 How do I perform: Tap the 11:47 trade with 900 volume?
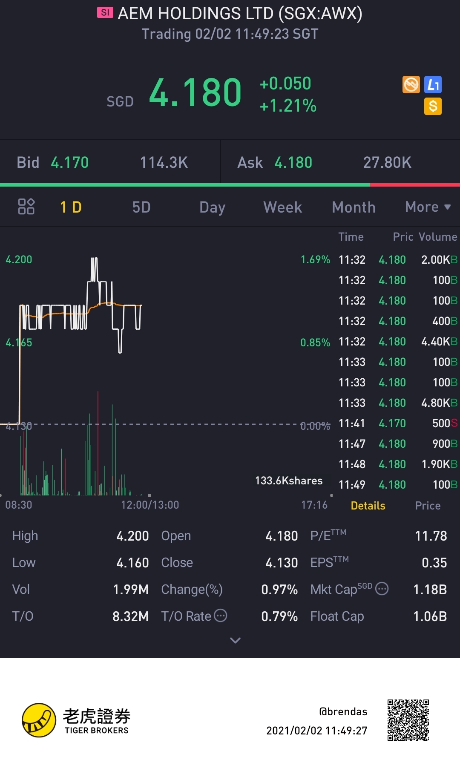coord(398,443)
